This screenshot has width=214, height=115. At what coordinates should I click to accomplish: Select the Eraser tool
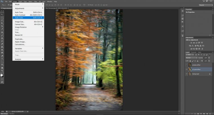point(2,44)
